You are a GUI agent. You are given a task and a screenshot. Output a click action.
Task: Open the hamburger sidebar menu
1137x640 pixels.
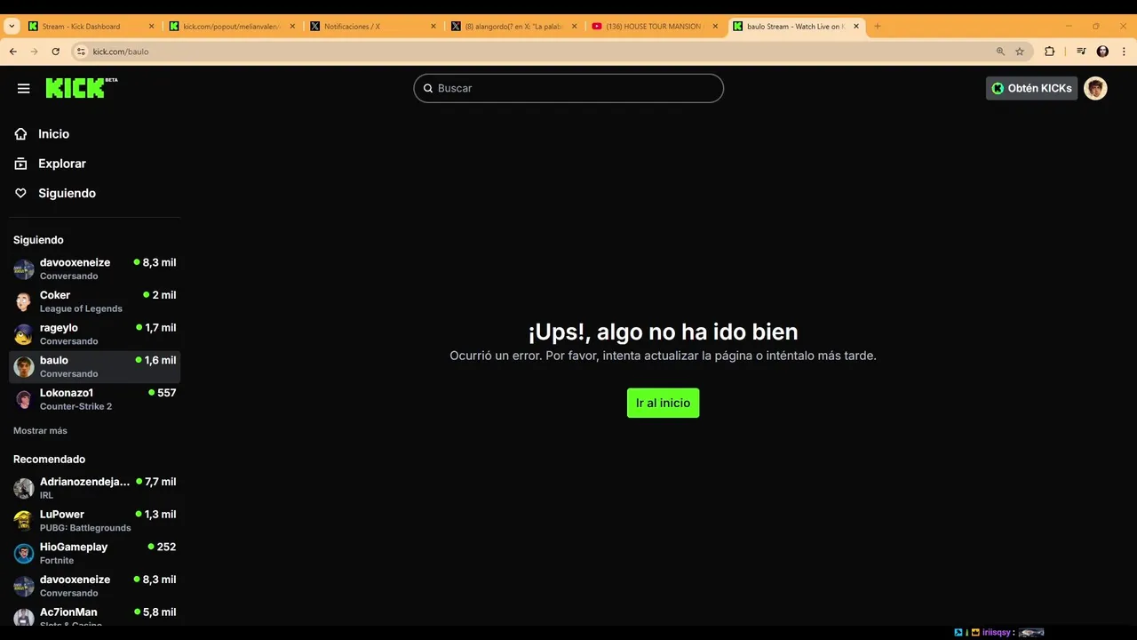tap(24, 88)
